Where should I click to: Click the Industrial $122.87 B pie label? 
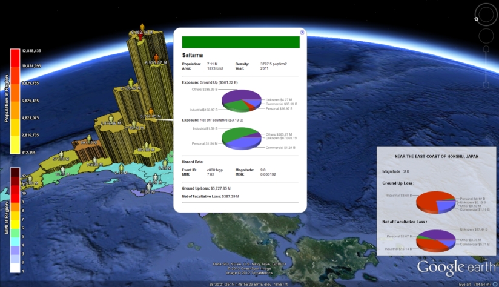203,110
